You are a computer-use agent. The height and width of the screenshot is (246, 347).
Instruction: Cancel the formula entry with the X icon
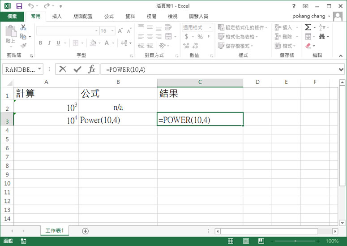click(63, 69)
